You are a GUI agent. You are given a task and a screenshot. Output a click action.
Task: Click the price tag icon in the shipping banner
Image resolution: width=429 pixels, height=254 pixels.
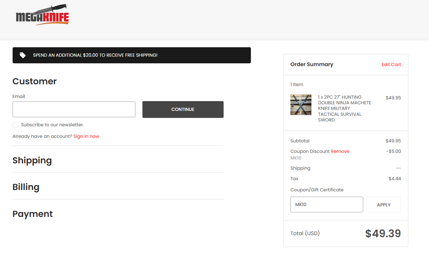pyautogui.click(x=23, y=55)
